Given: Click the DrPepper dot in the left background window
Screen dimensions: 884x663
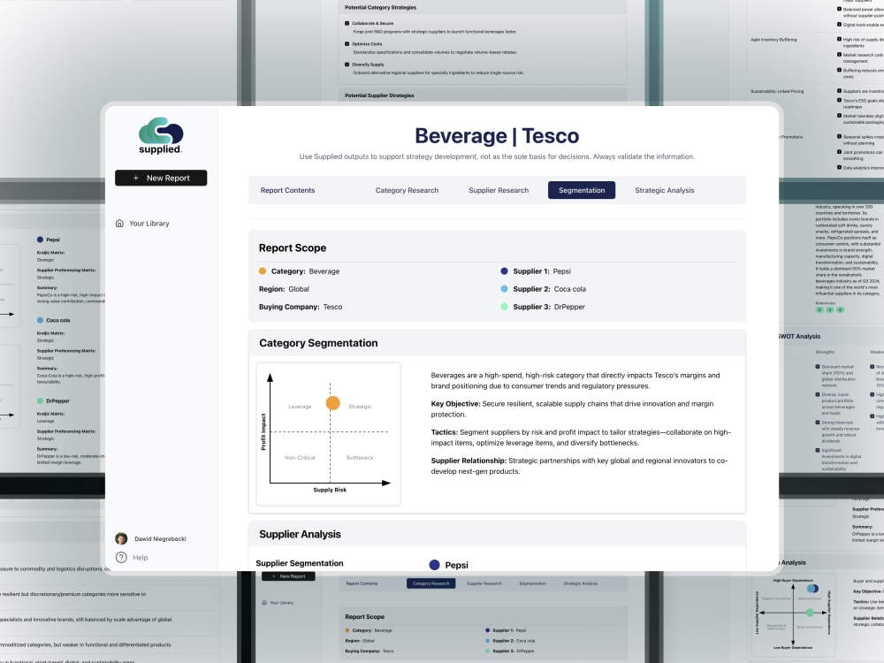Looking at the screenshot, I should click(x=40, y=400).
